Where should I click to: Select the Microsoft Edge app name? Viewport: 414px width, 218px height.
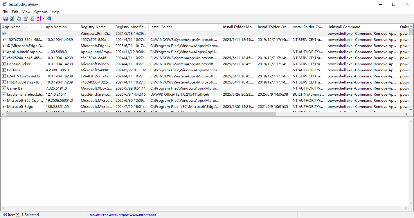click(20, 107)
